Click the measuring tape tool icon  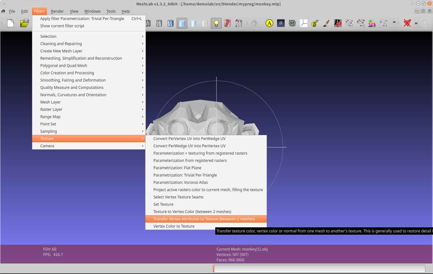click(315, 23)
